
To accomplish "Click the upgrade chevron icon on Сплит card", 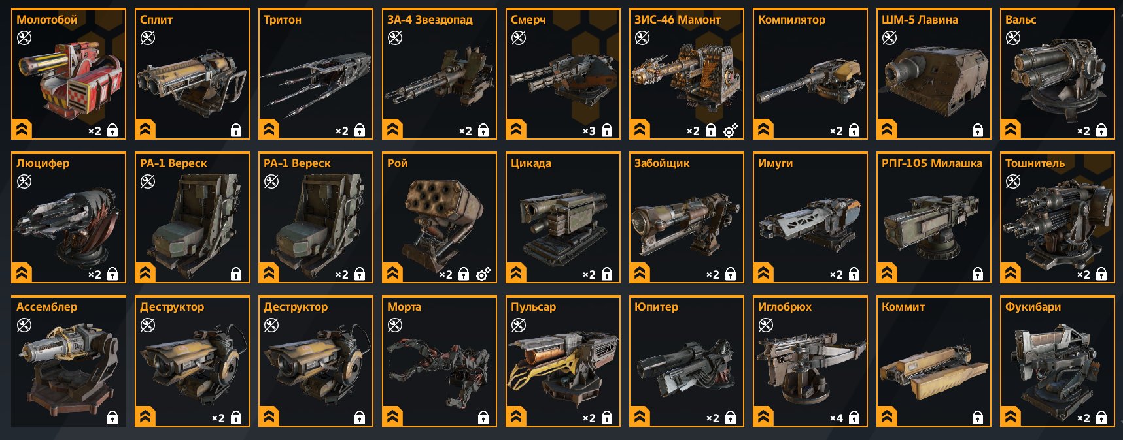I will (x=145, y=129).
